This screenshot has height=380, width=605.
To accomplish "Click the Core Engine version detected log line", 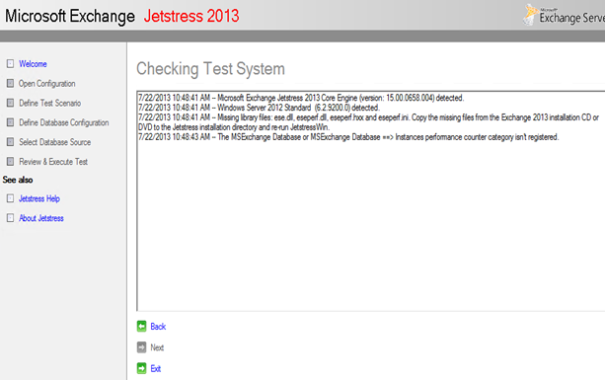I will (x=301, y=98).
